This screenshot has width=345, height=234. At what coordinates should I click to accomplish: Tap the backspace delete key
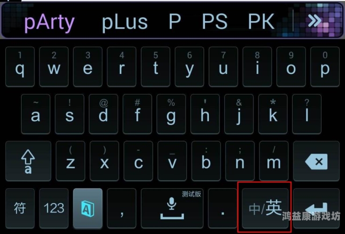coord(316,161)
